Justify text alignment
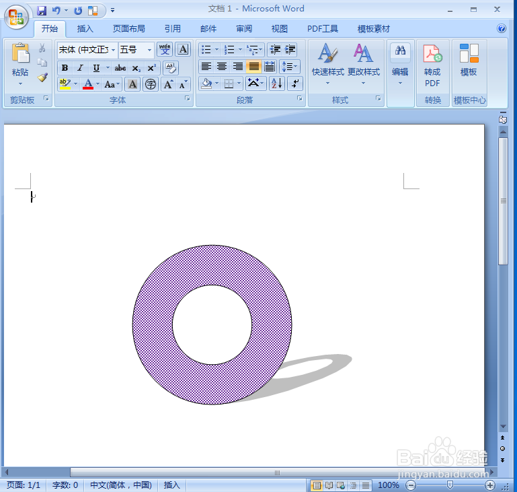 click(x=253, y=67)
